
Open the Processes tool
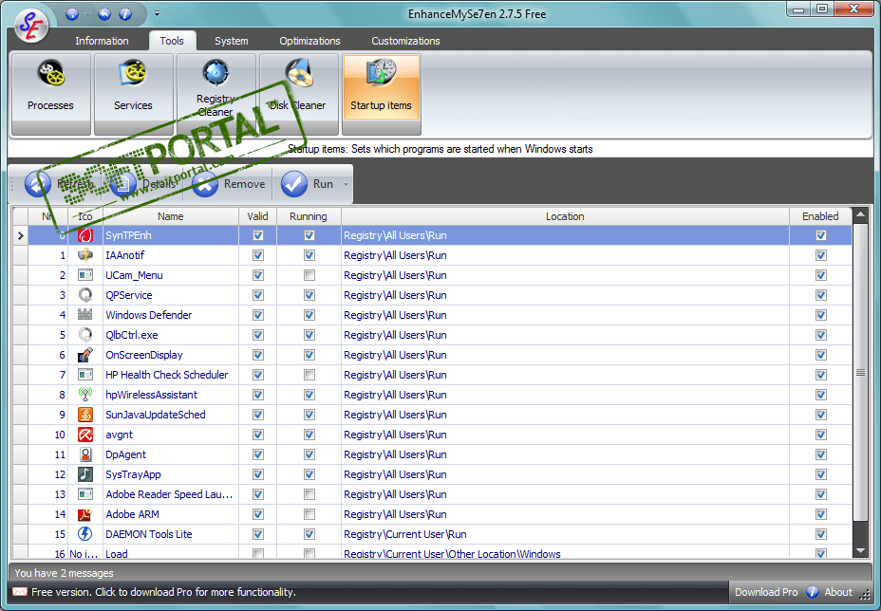(50, 94)
